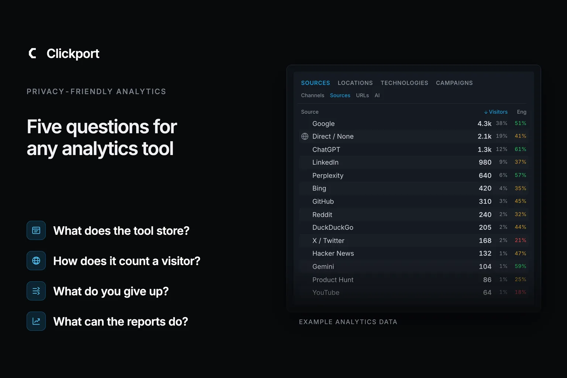Screen dimensions: 567x378
Task: Click the sort arrow next to Visitors
Action: click(486, 112)
